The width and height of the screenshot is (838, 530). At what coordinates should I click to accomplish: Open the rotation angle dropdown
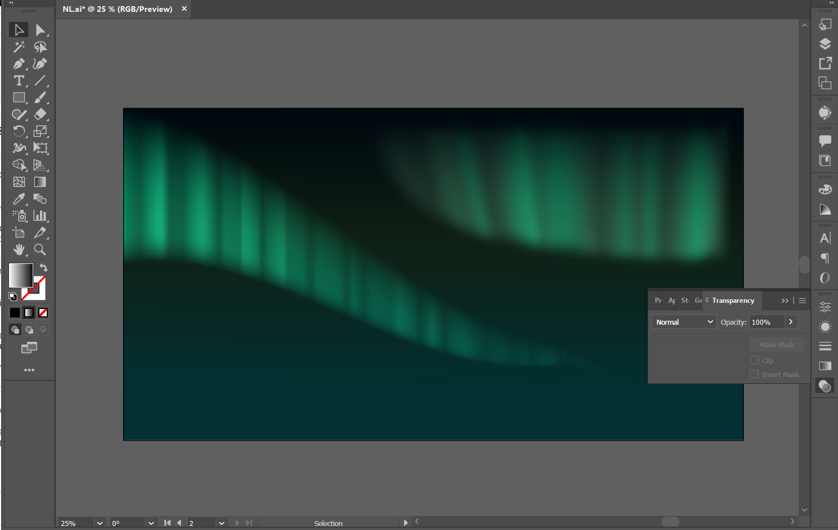151,523
